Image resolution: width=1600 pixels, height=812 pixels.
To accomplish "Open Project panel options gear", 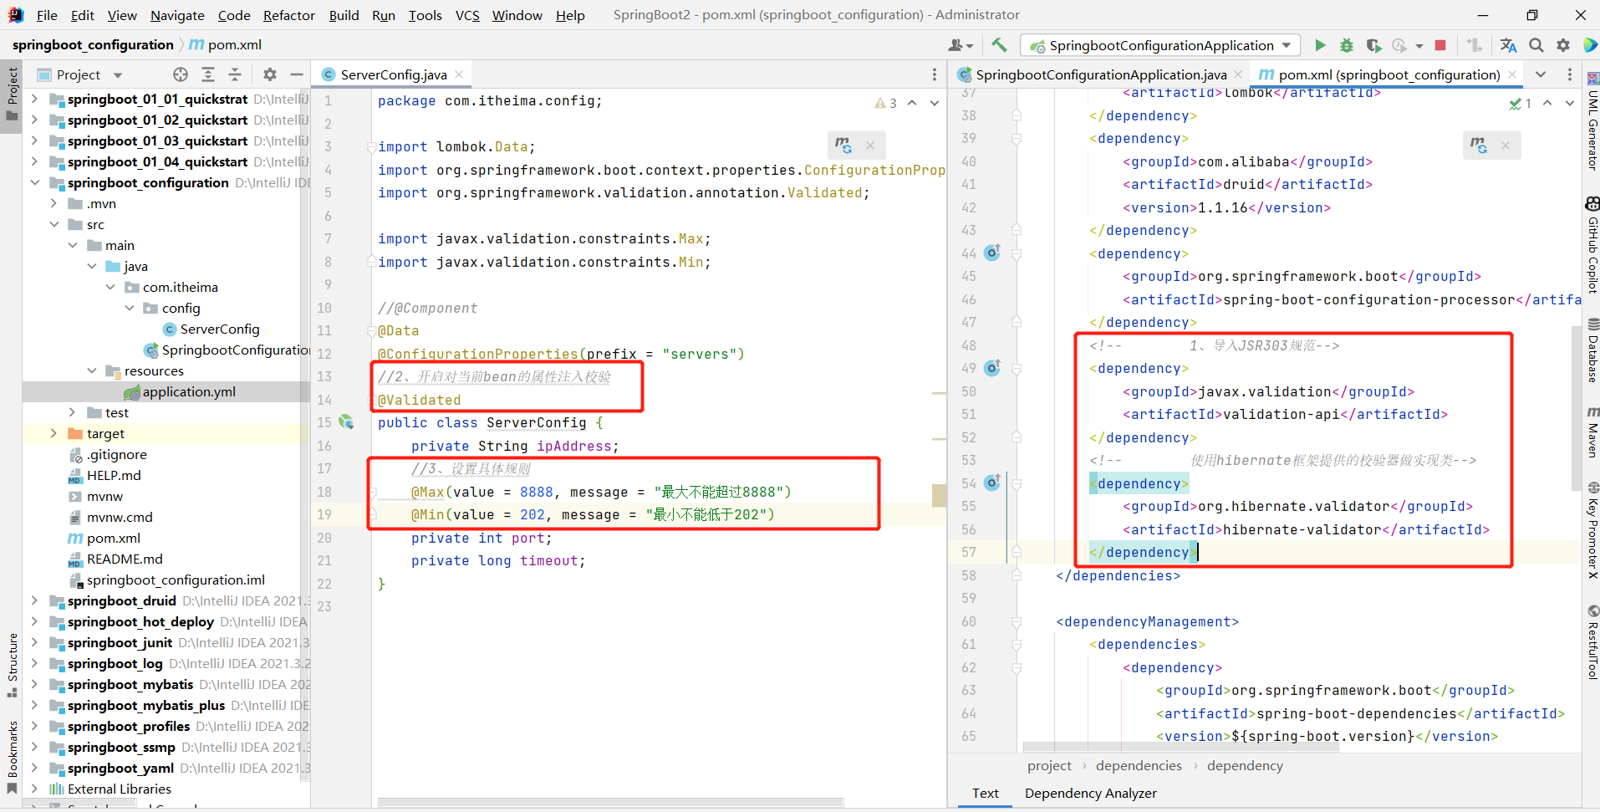I will click(x=270, y=74).
